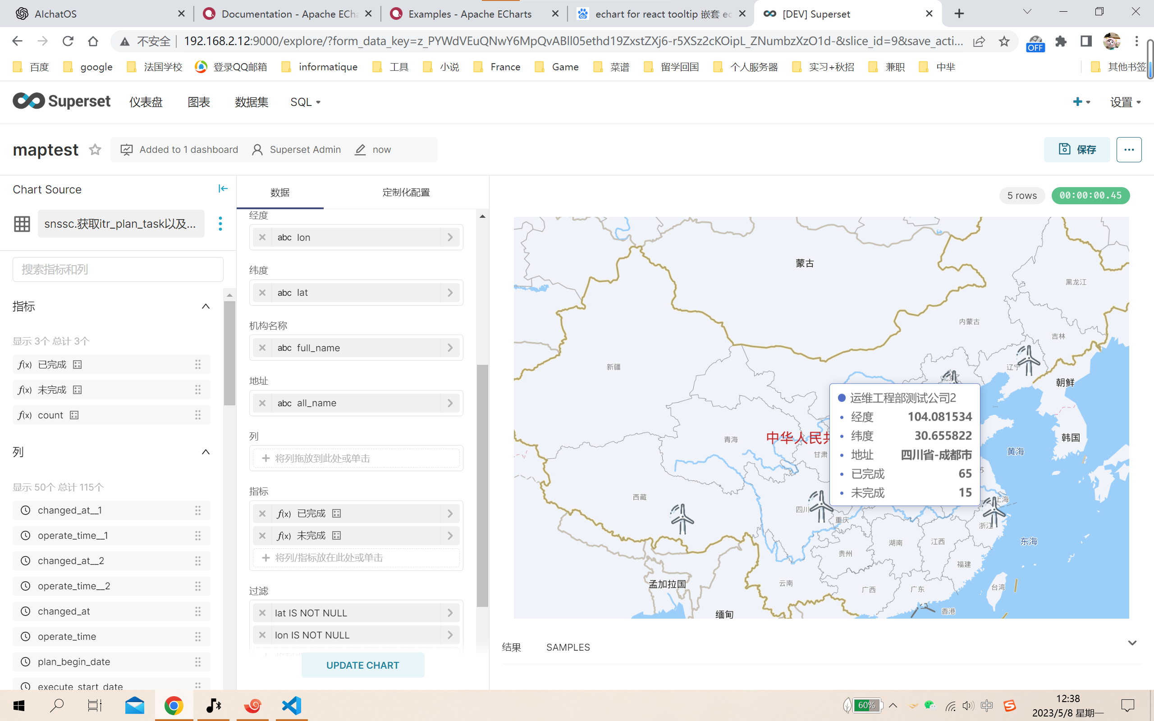This screenshot has width=1154, height=721.
Task: Click the favorite star next to maptest
Action: (x=95, y=150)
